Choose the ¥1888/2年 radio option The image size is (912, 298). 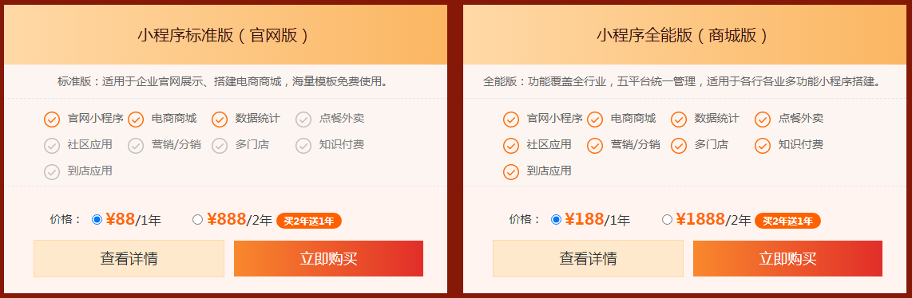(667, 219)
